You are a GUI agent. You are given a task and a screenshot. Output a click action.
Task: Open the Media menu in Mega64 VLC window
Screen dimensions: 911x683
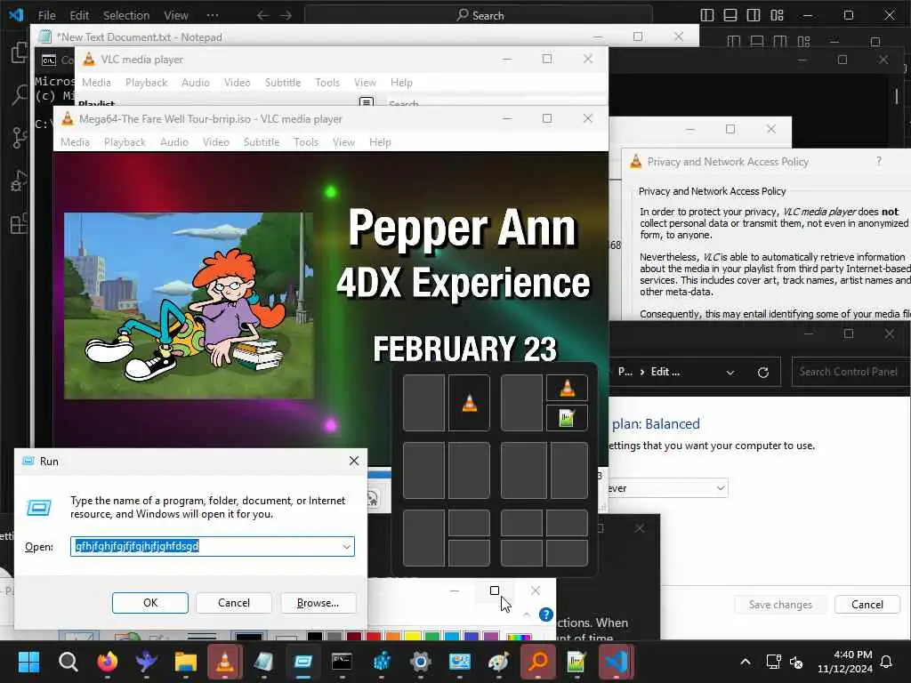[75, 142]
